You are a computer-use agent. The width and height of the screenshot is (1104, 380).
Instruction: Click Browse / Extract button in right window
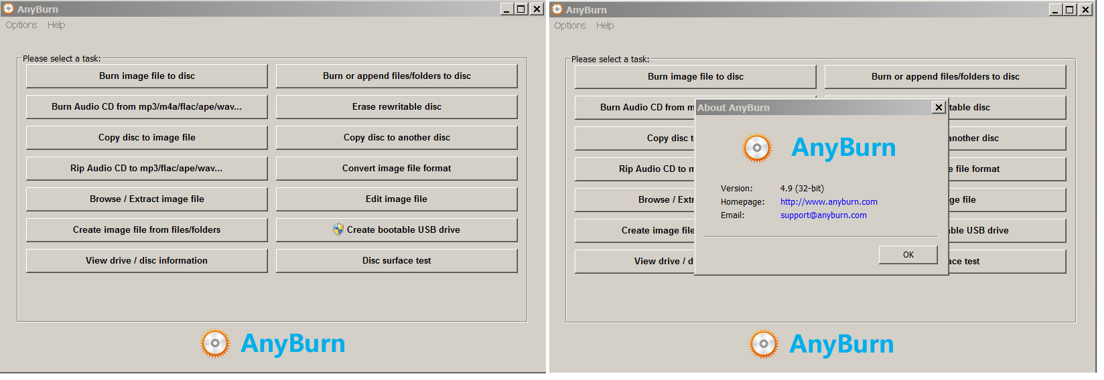[x=634, y=199]
